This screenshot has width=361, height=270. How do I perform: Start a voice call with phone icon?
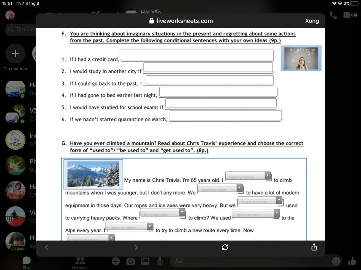[x=333, y=15]
